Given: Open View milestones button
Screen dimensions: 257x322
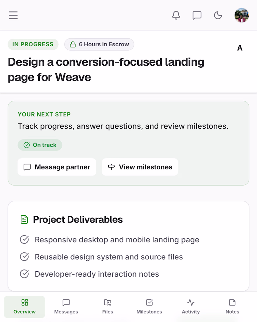Looking at the screenshot, I should [140, 167].
